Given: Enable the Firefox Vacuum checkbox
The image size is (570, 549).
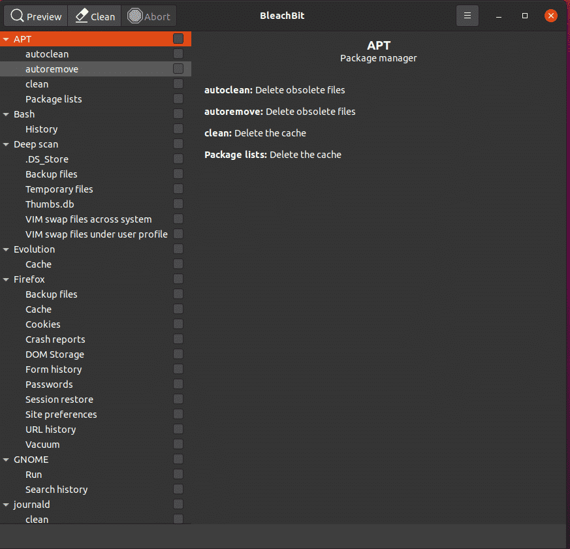Looking at the screenshot, I should (x=178, y=444).
